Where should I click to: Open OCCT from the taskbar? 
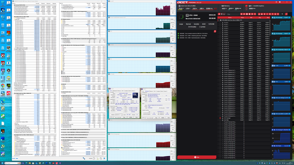57,163
